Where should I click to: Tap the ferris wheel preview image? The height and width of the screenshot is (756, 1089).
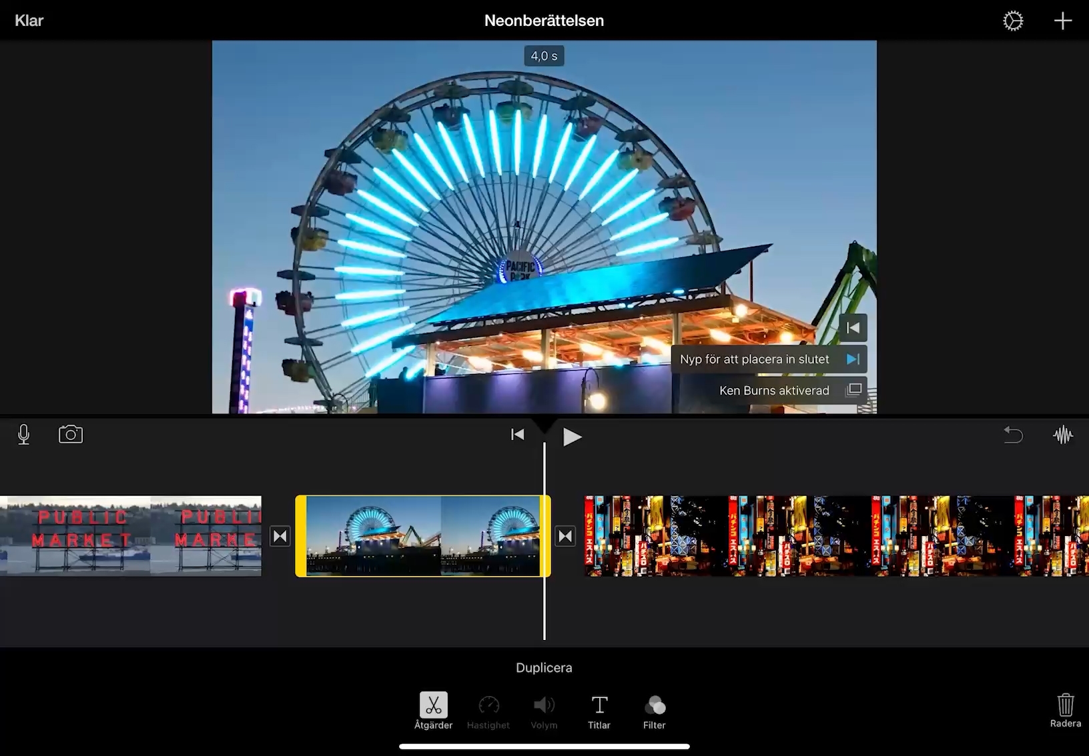pos(544,227)
